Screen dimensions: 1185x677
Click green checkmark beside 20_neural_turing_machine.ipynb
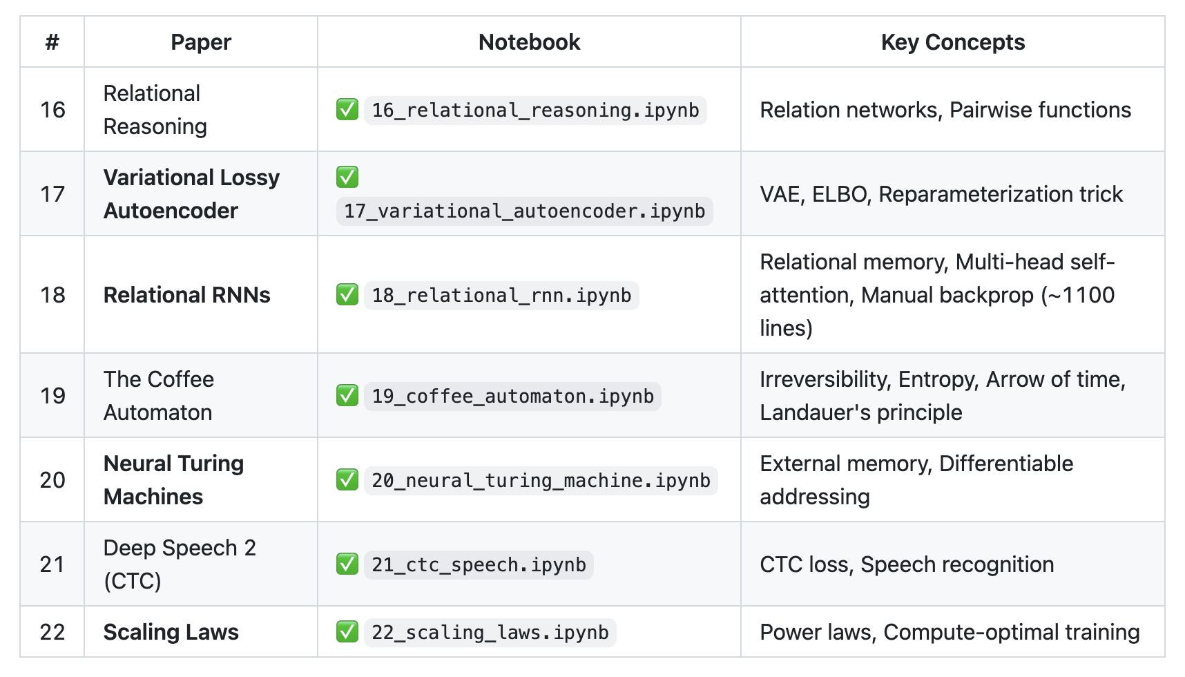[x=347, y=480]
